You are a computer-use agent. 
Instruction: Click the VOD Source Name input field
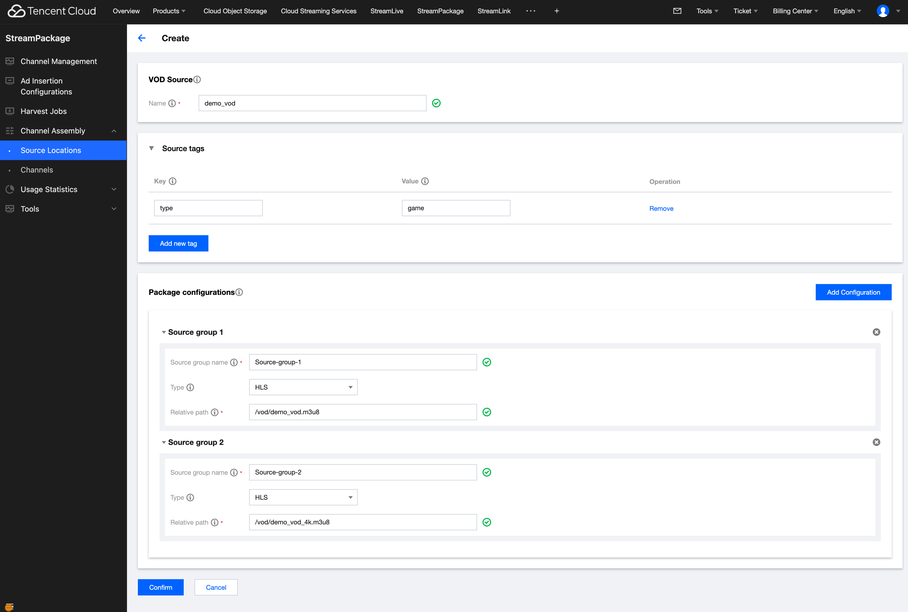tap(312, 103)
